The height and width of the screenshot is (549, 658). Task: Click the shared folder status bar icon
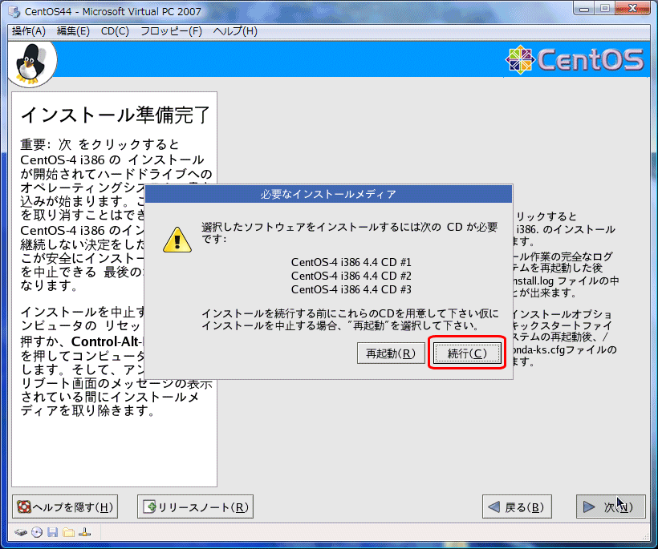coord(68,532)
